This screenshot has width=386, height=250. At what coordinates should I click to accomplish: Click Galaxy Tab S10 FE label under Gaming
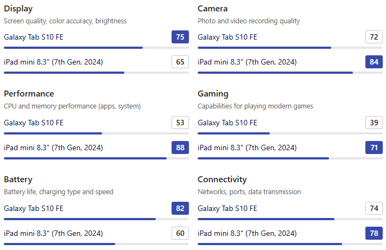(227, 123)
